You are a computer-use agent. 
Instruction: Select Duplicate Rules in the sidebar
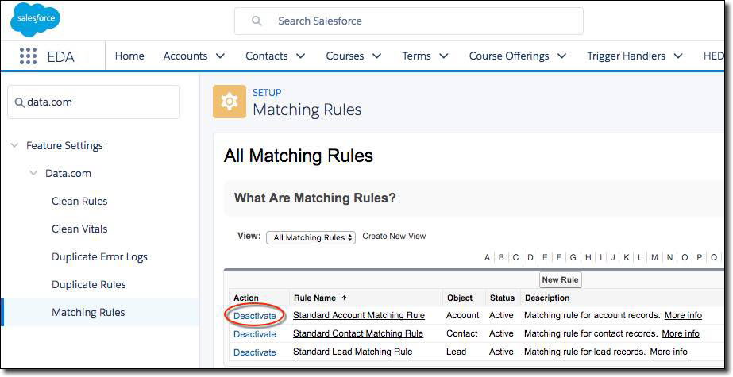click(88, 285)
